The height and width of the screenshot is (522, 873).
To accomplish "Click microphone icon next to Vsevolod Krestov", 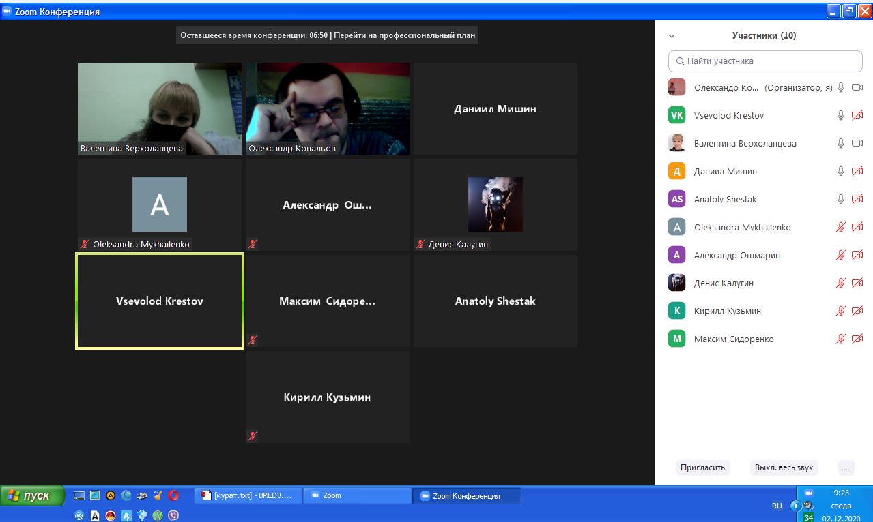I will click(841, 116).
